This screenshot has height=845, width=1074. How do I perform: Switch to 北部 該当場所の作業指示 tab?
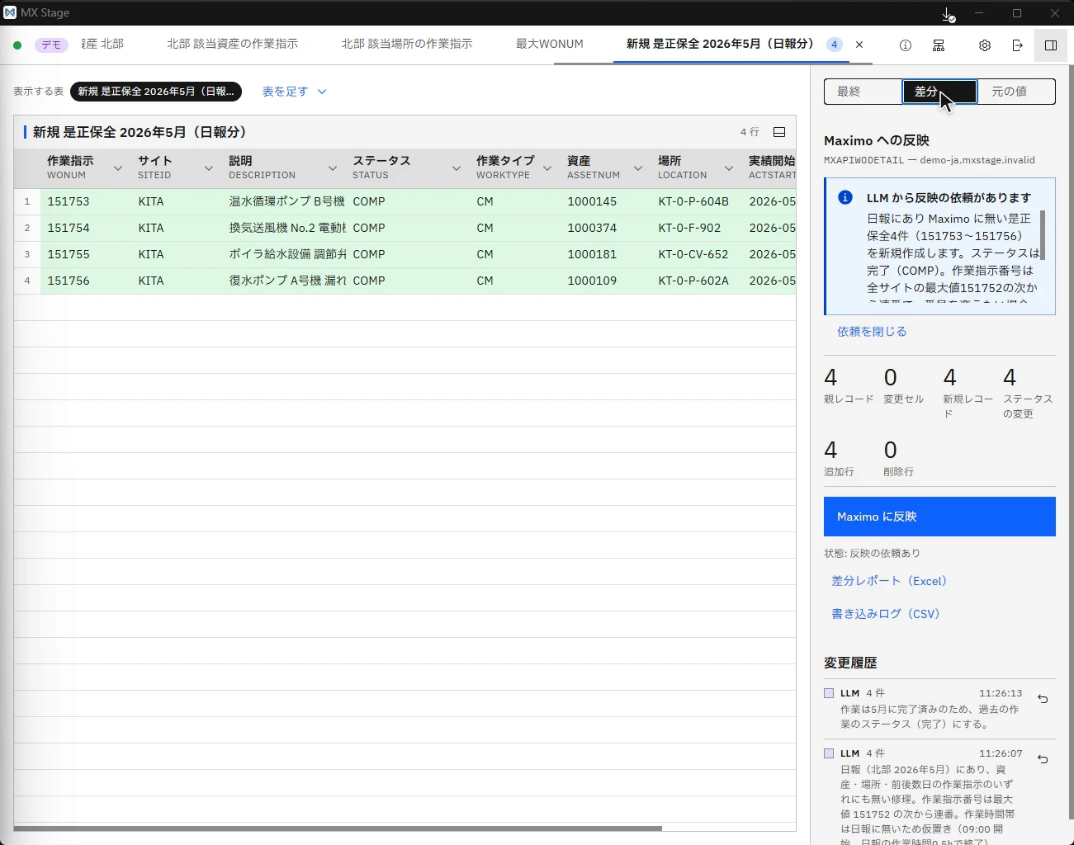pyautogui.click(x=407, y=44)
